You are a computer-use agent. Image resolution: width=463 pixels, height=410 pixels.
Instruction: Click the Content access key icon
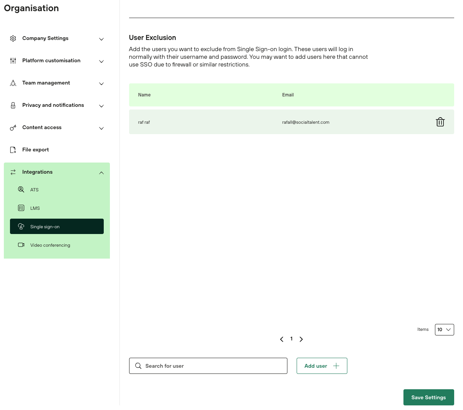point(13,128)
